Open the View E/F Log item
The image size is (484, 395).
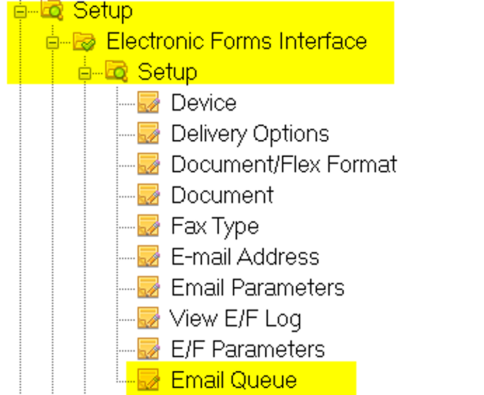pos(235,319)
